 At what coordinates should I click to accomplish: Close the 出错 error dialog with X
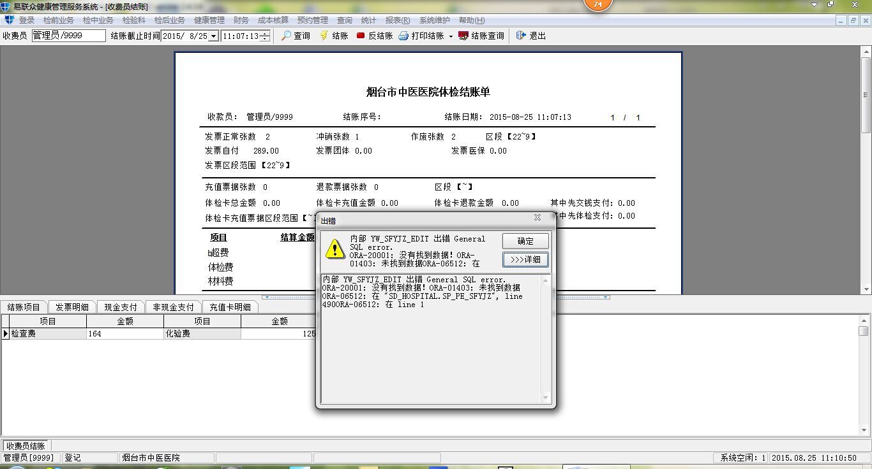(537, 217)
